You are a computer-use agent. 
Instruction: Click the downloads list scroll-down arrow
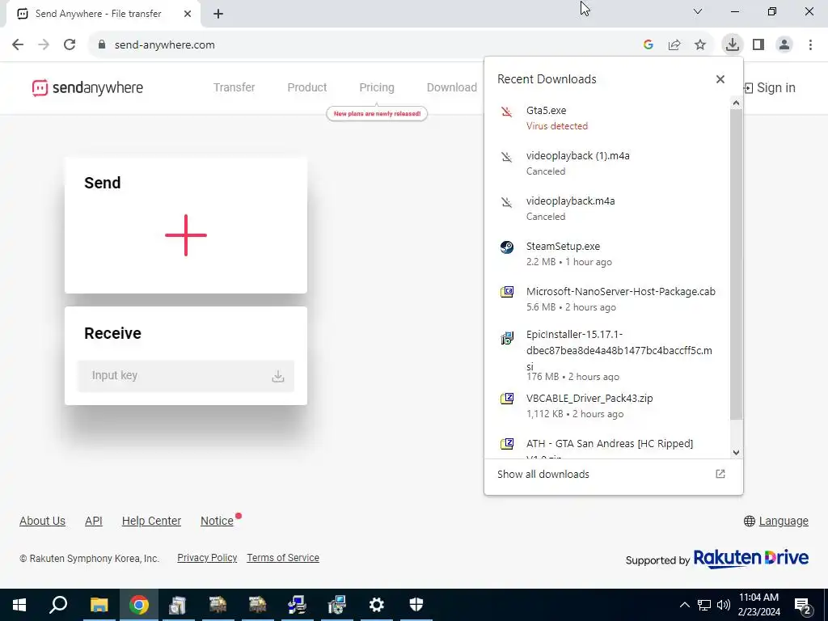coord(736,453)
